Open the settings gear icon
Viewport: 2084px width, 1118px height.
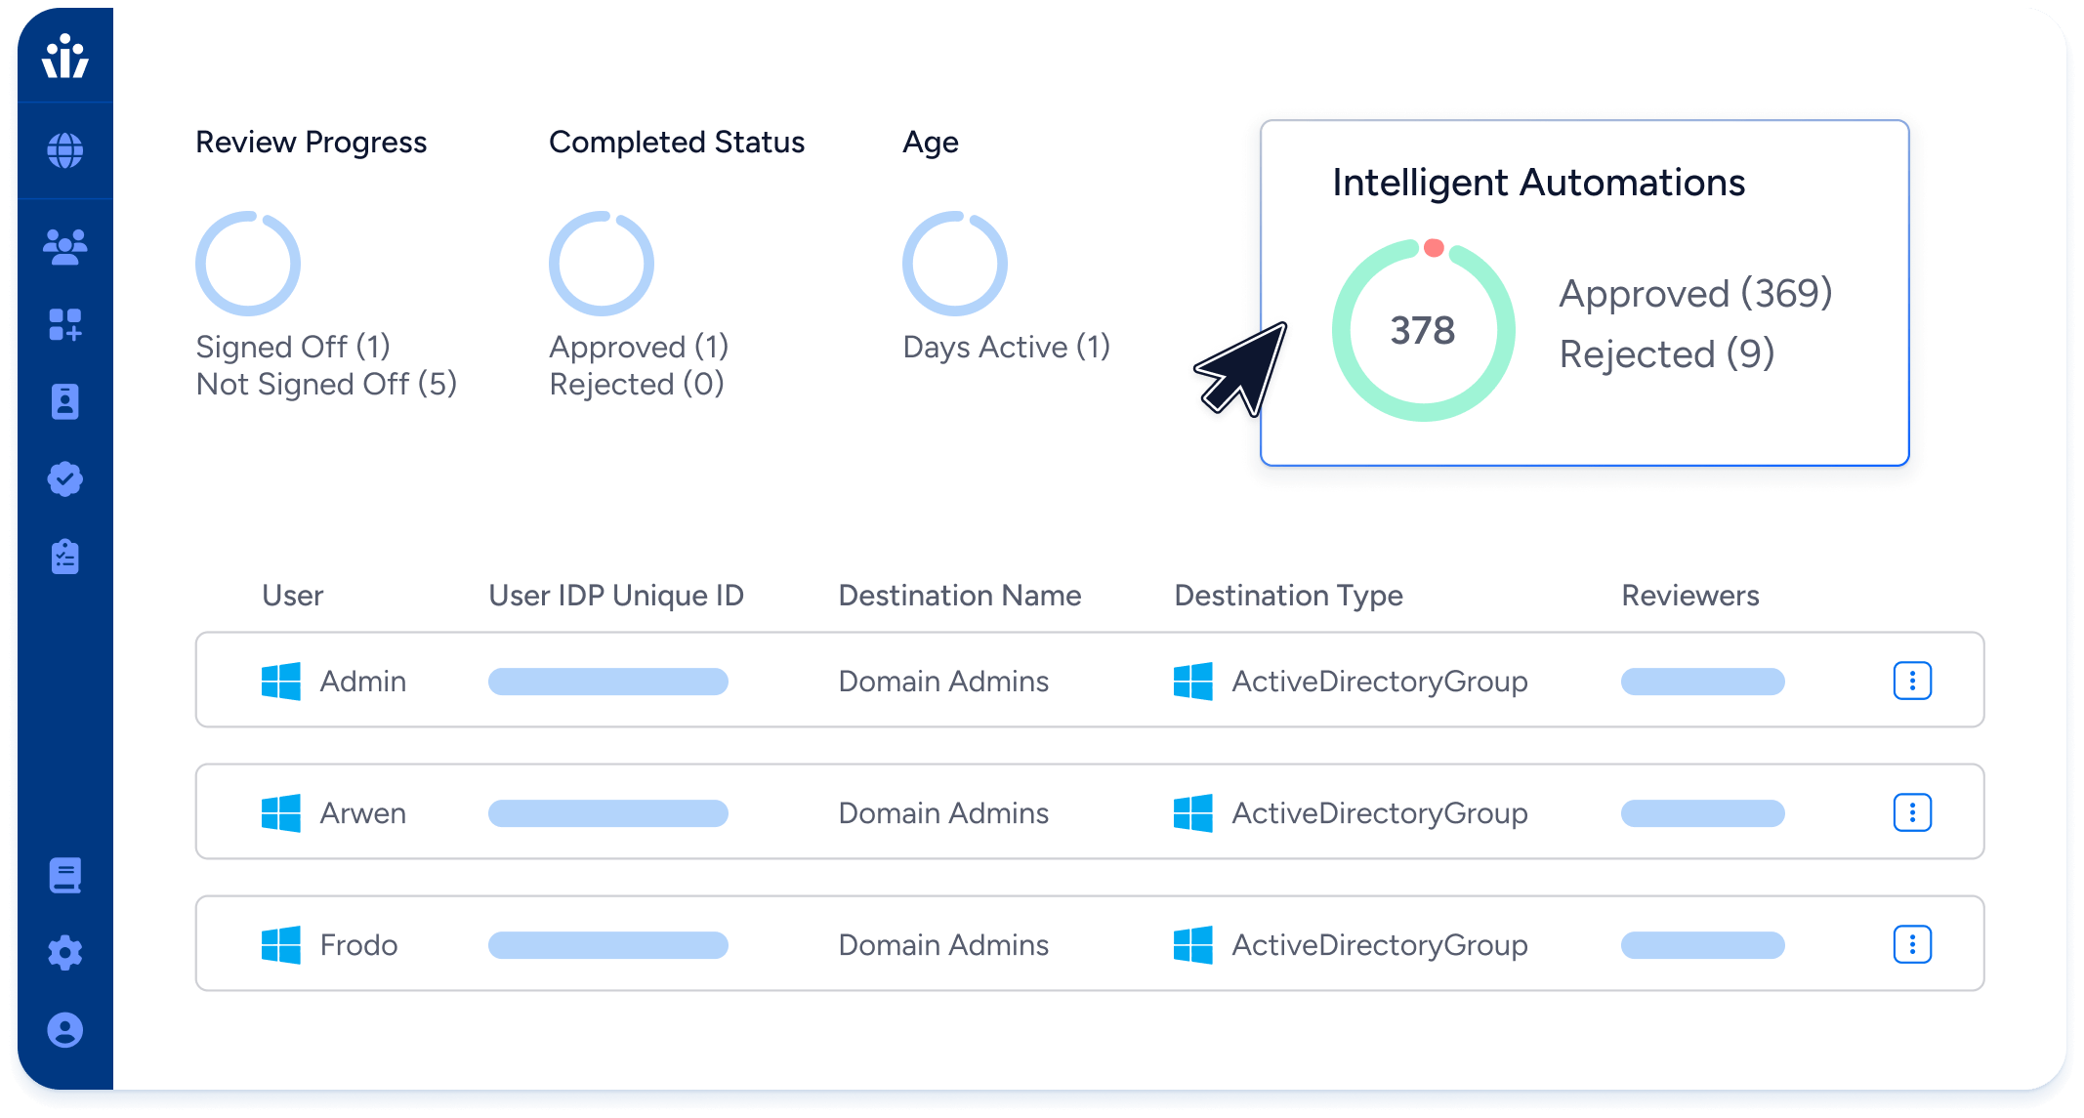65,953
